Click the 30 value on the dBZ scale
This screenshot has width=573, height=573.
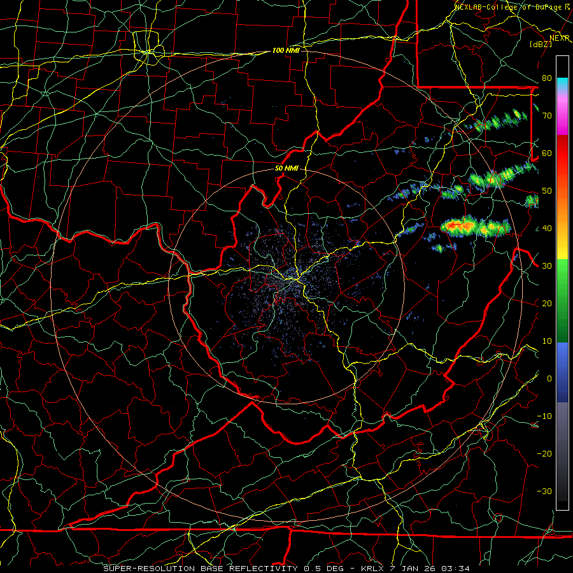click(547, 266)
